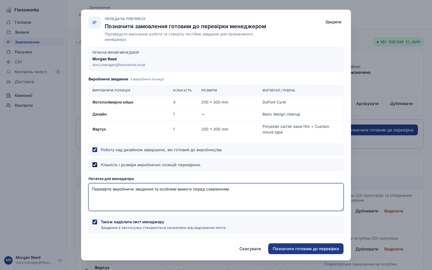Confirm with Позначити готовим до перевірки in the dialog
This screenshot has height=270, width=432.
(x=306, y=249)
